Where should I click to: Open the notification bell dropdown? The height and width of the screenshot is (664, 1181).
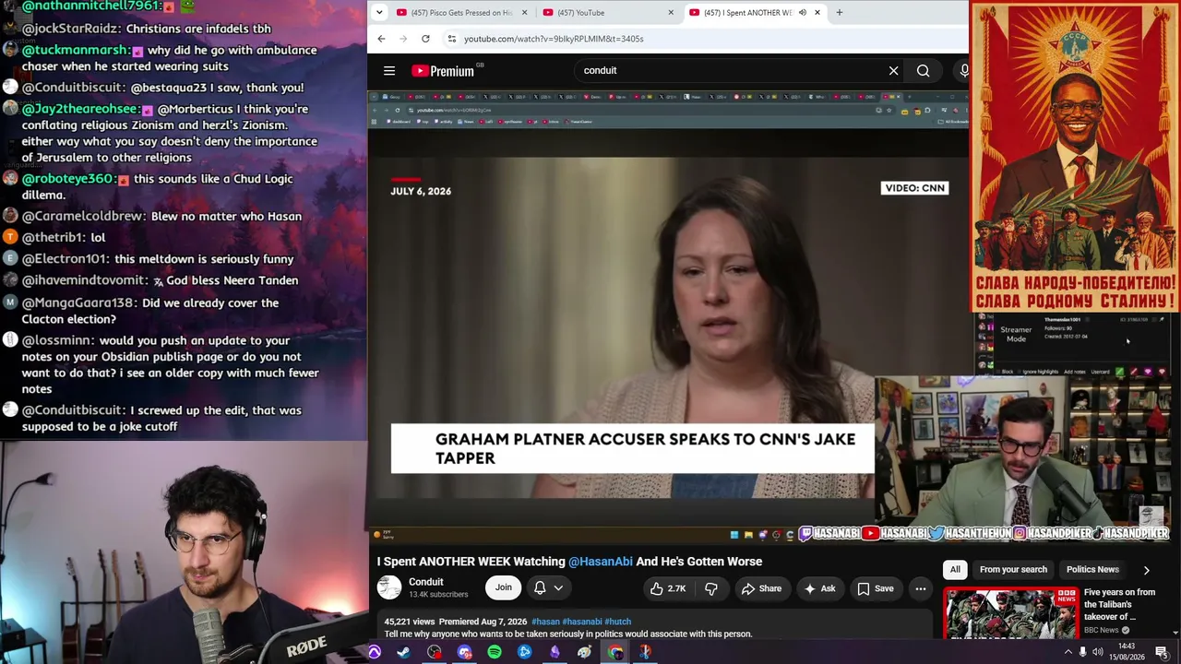[x=548, y=587]
